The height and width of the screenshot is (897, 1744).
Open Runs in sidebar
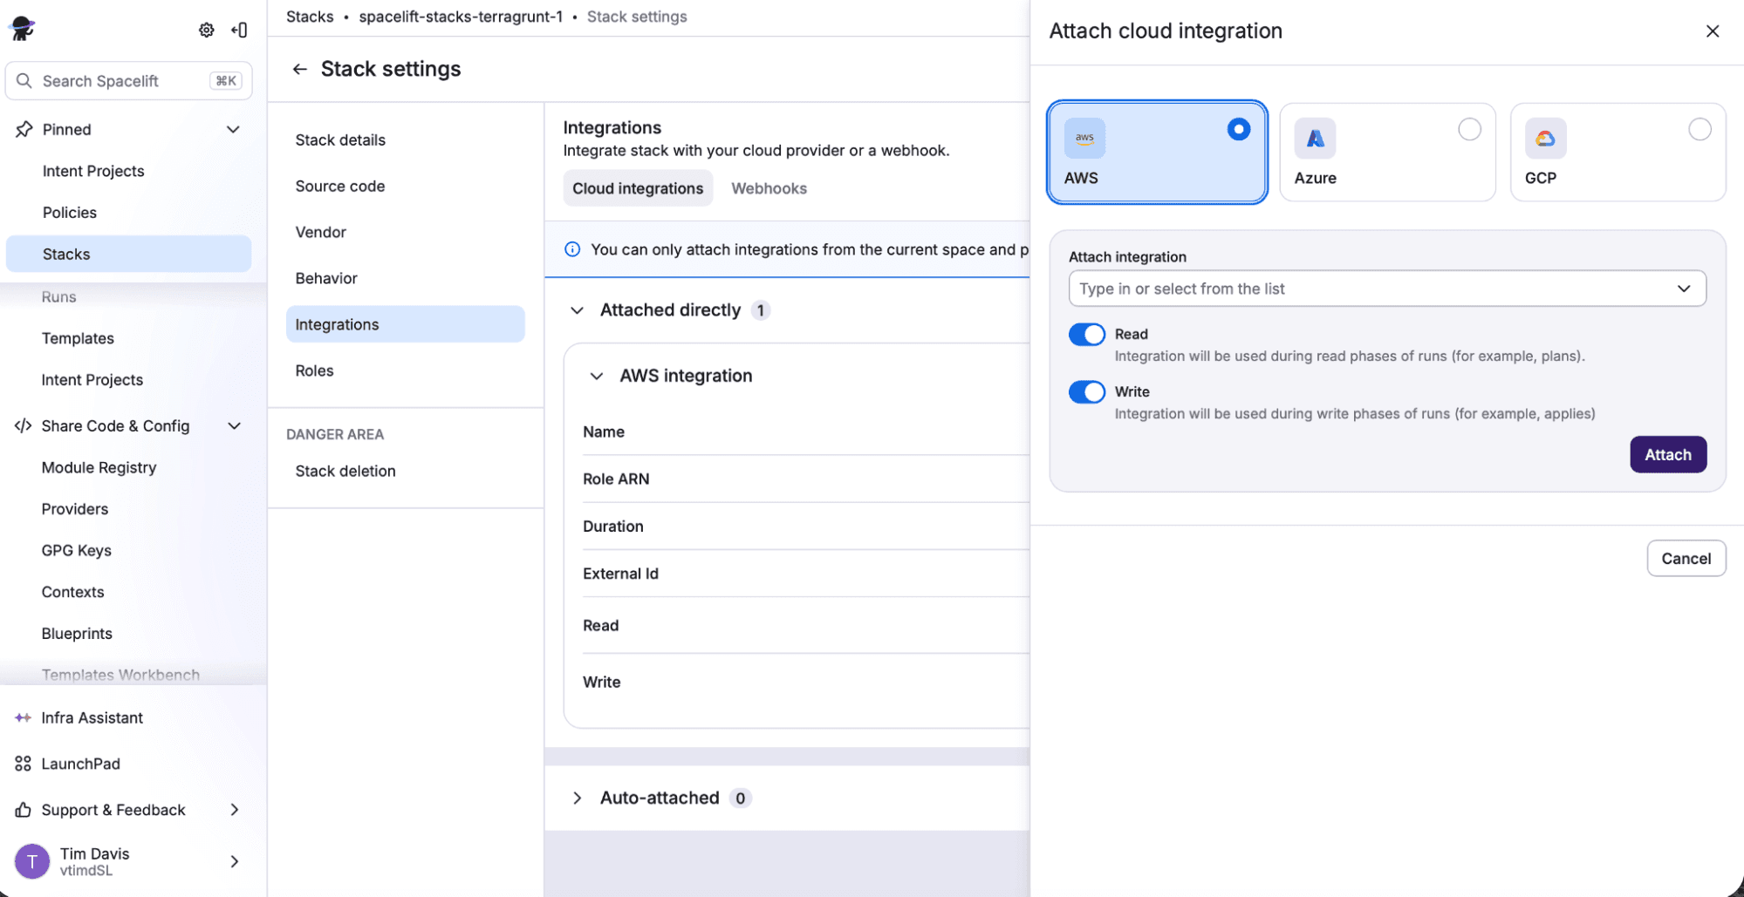point(58,296)
